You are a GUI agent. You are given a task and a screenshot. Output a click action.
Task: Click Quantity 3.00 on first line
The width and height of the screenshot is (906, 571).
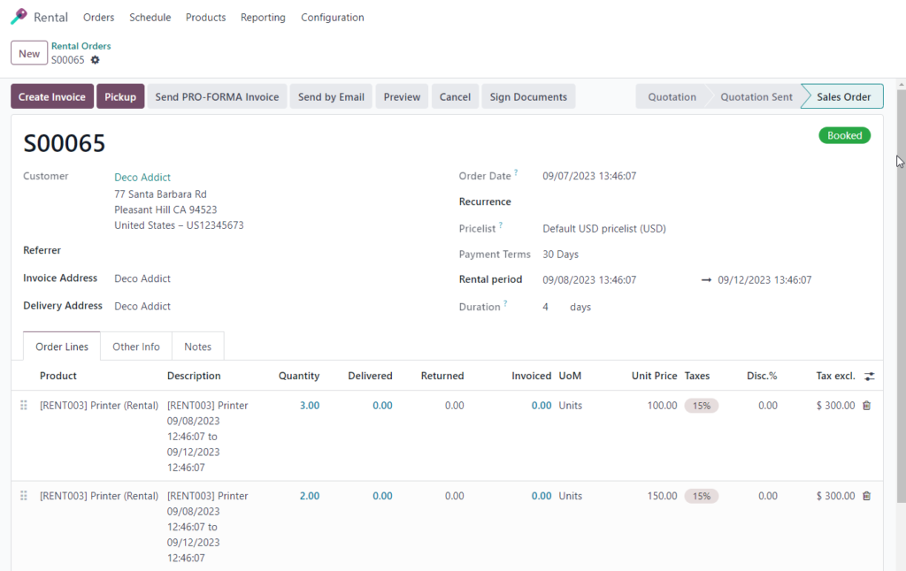click(310, 406)
